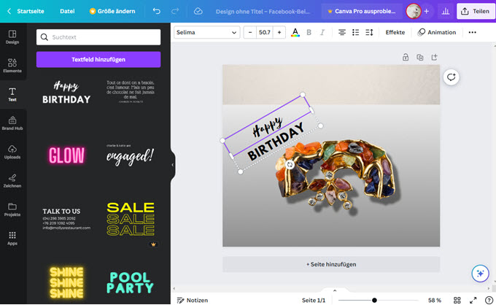Open the more options ellipsis menu

(x=472, y=32)
